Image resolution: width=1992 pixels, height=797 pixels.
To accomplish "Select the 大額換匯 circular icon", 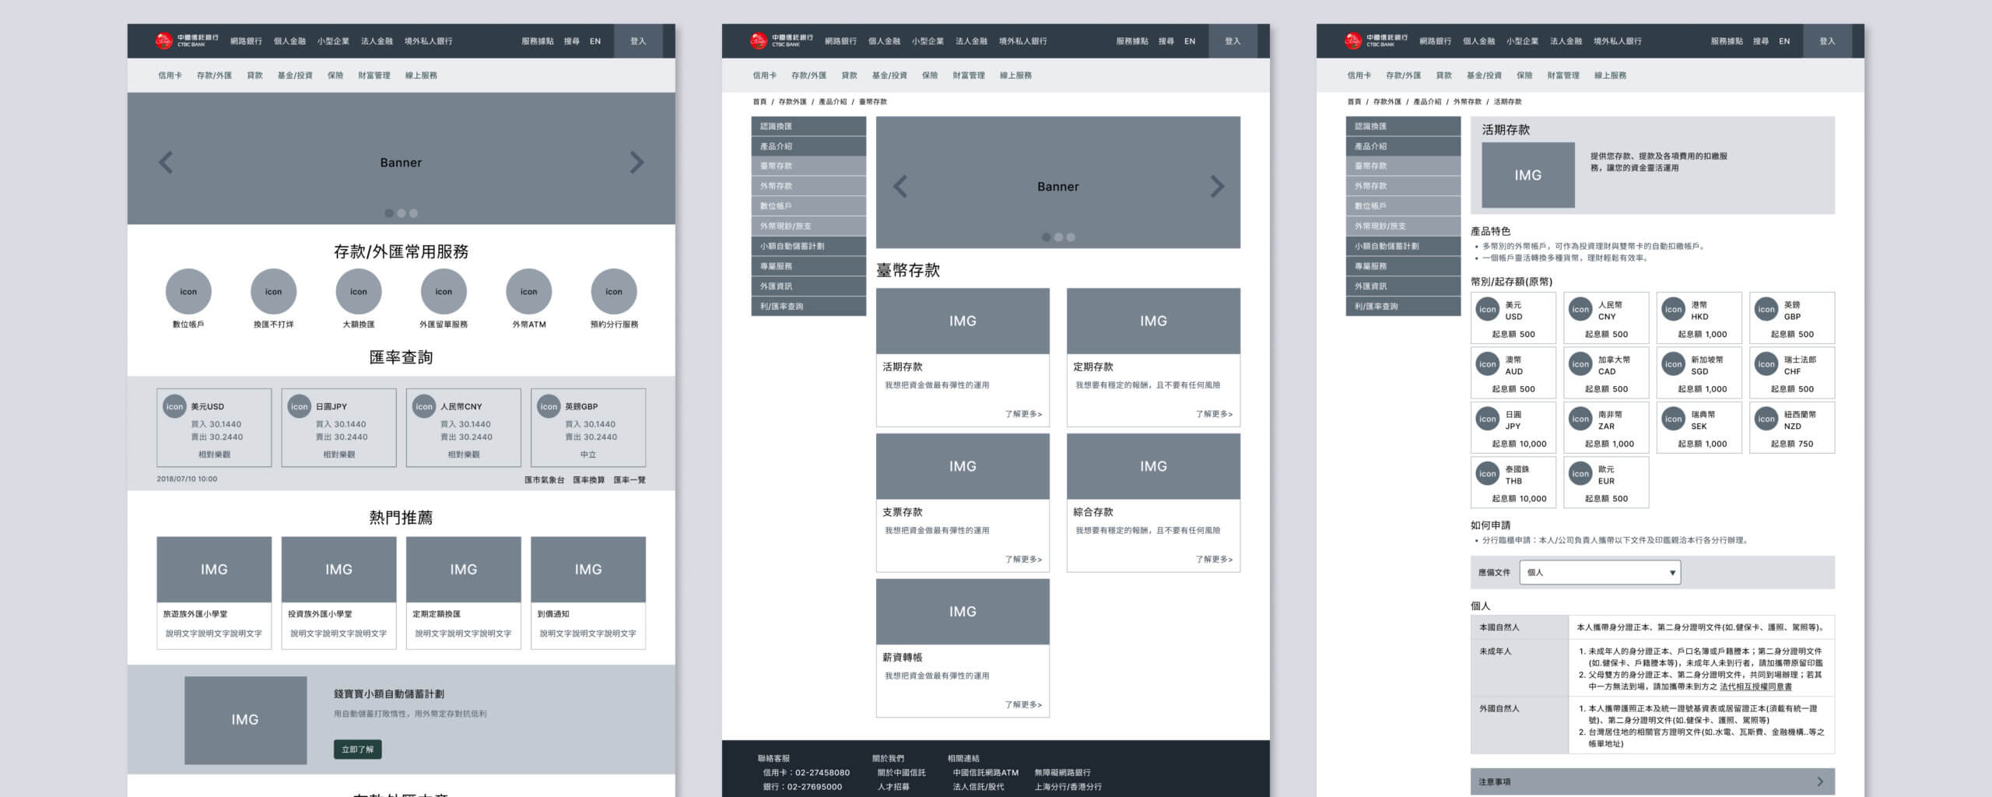I will click(359, 292).
